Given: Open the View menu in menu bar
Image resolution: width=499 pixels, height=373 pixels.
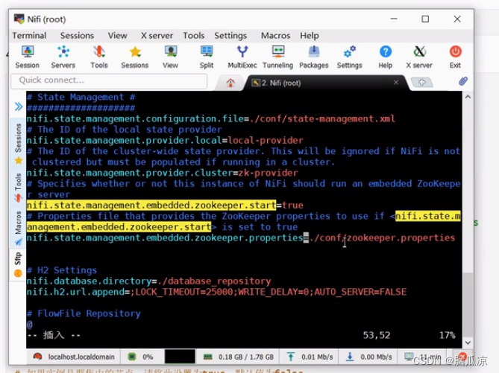Looking at the screenshot, I should coord(117,35).
